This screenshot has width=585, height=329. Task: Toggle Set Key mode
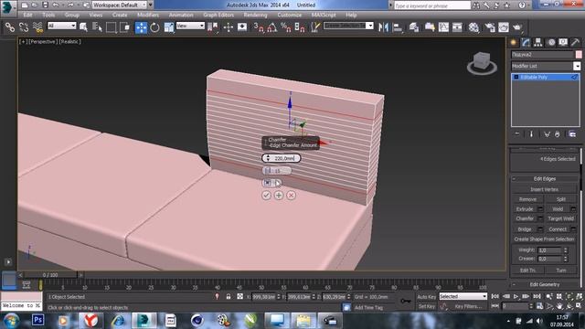click(x=427, y=306)
